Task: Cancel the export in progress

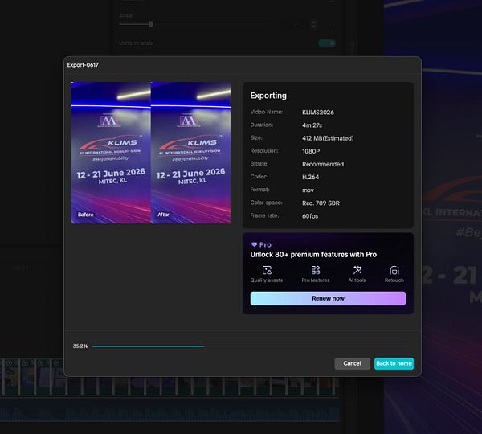Action: click(352, 363)
